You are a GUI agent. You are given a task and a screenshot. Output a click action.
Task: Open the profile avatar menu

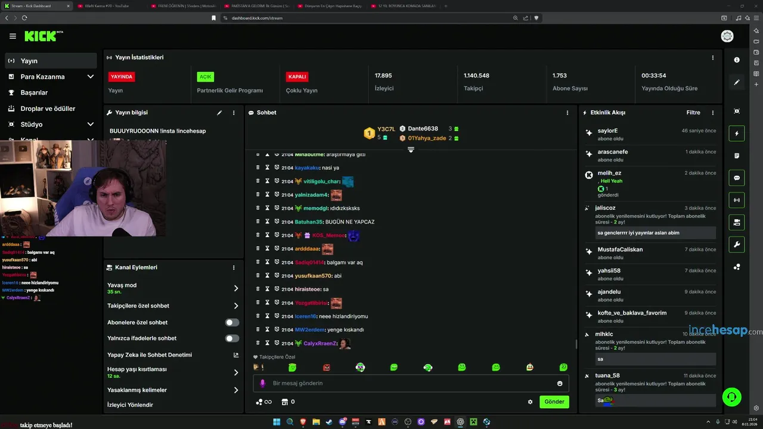click(727, 36)
